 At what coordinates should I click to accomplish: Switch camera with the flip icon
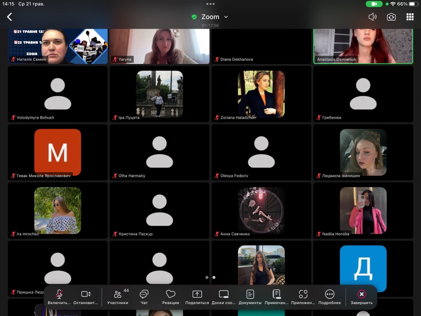391,17
